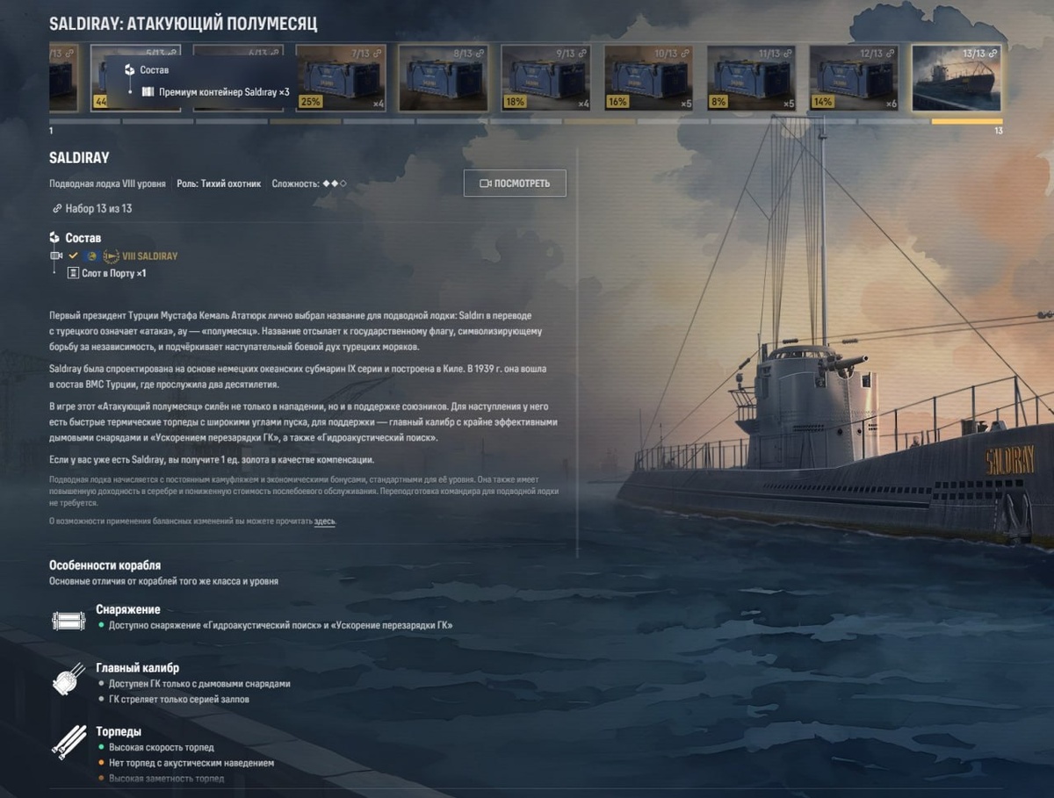The width and height of the screenshot is (1054, 798).
Task: Click the Снаряжение consumables icon
Action: click(x=68, y=621)
